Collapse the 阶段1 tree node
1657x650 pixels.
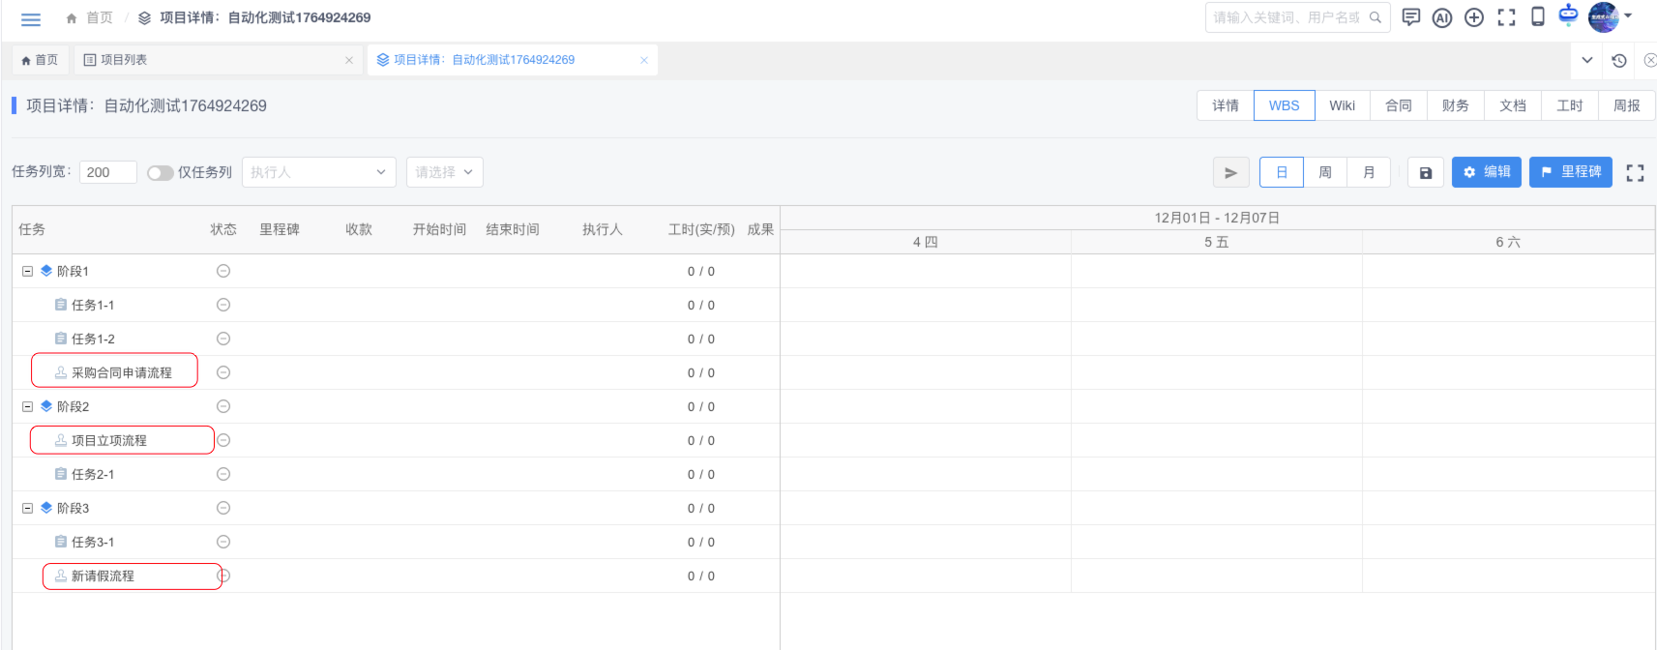click(28, 271)
